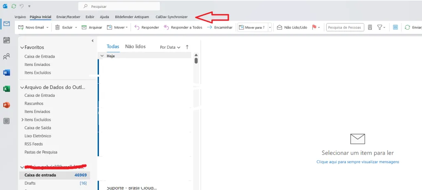Viewport: 422px width, 190px height.
Task: Select the Lixo Eletrônico folder
Action: [x=38, y=136]
